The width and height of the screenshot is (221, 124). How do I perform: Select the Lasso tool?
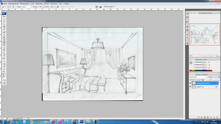(x=4, y=22)
